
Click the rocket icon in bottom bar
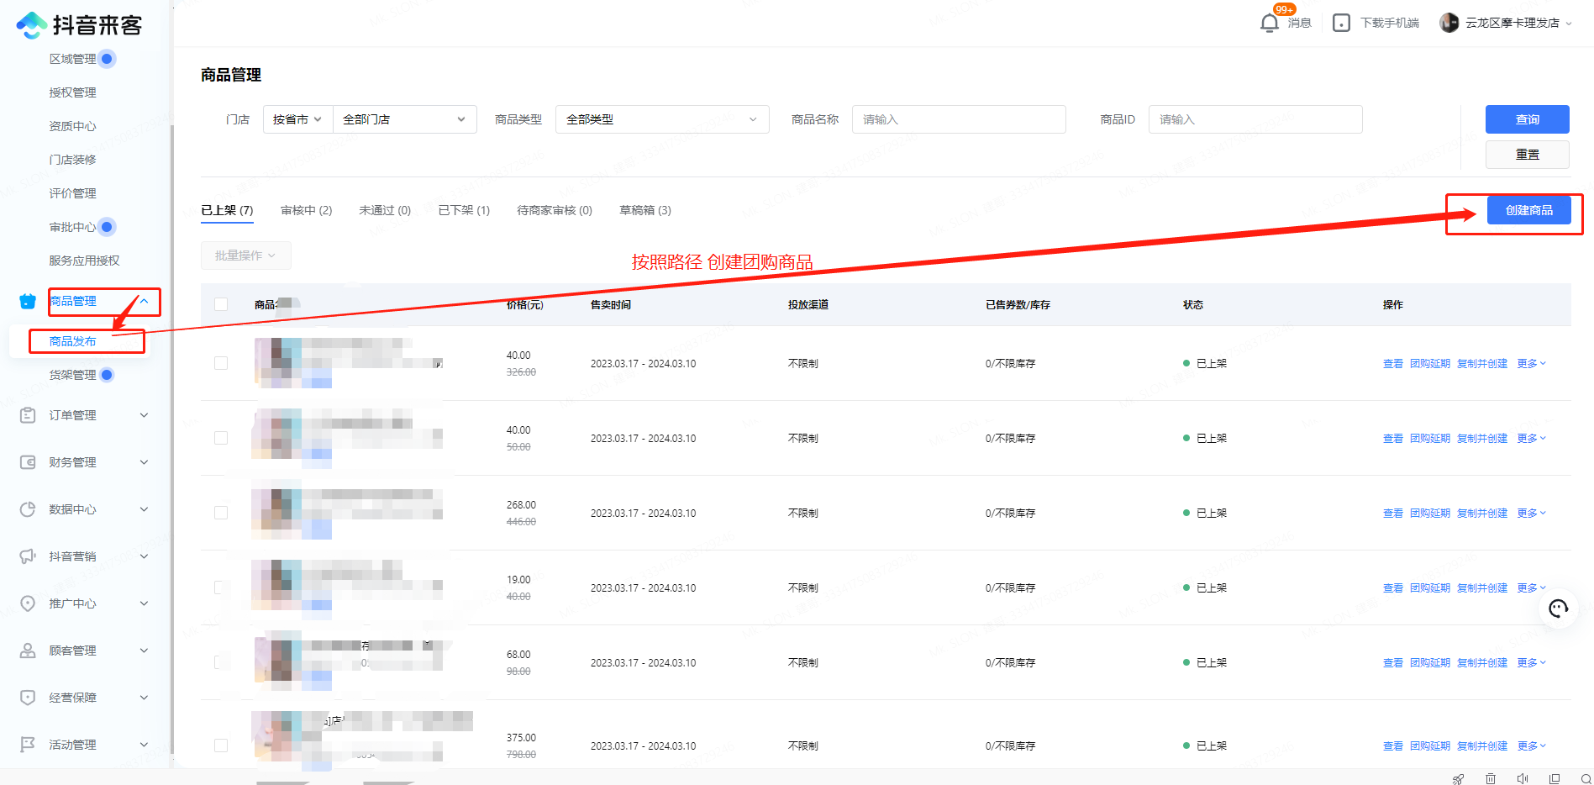pos(1458,778)
